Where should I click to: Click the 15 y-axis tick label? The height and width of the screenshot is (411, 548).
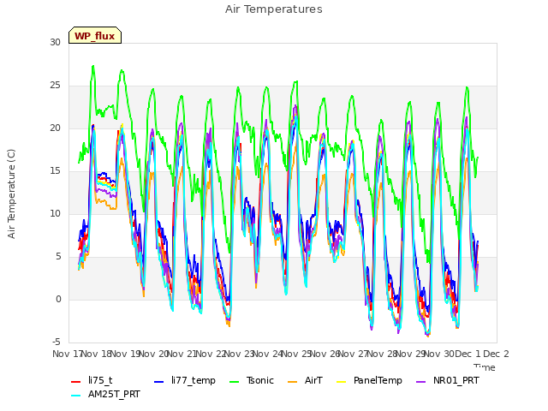pos(55,171)
